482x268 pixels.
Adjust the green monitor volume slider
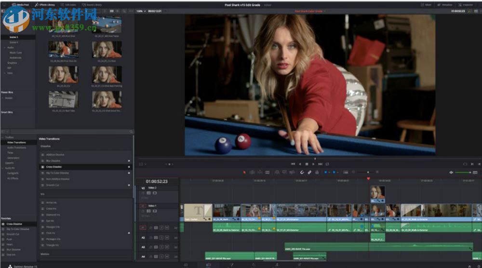point(463,173)
